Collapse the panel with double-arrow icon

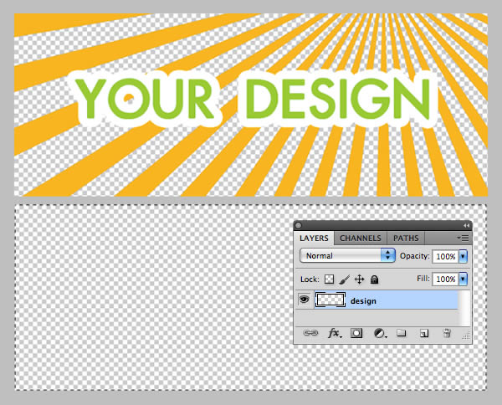466,226
